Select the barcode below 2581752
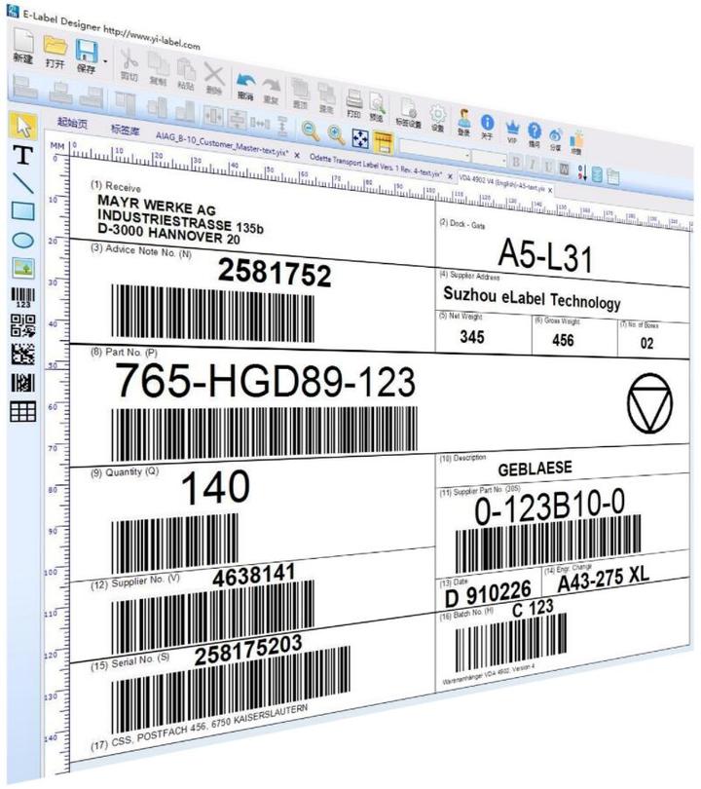 212,313
